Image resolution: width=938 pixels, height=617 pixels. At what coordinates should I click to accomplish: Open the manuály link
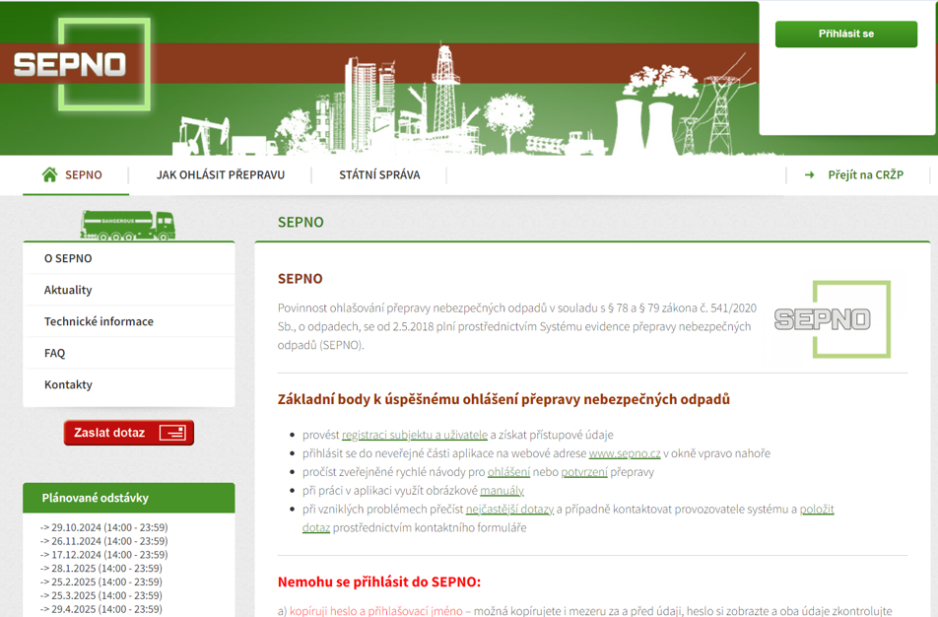(502, 490)
